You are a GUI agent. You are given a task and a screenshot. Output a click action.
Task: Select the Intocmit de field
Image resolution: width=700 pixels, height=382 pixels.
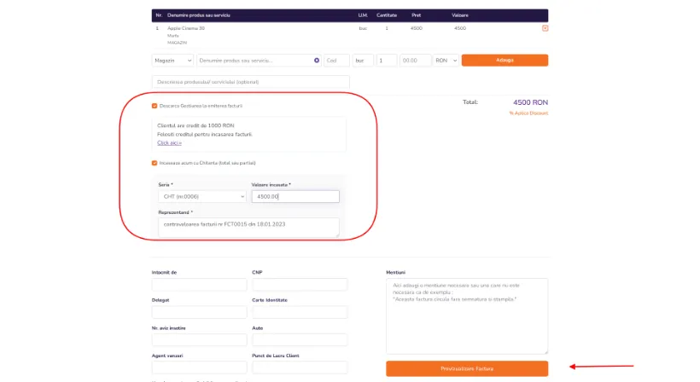199,285
